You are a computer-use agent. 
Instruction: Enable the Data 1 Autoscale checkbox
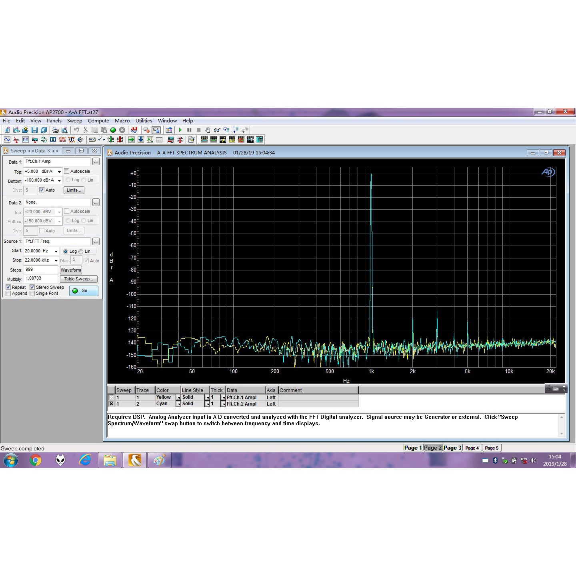(67, 171)
